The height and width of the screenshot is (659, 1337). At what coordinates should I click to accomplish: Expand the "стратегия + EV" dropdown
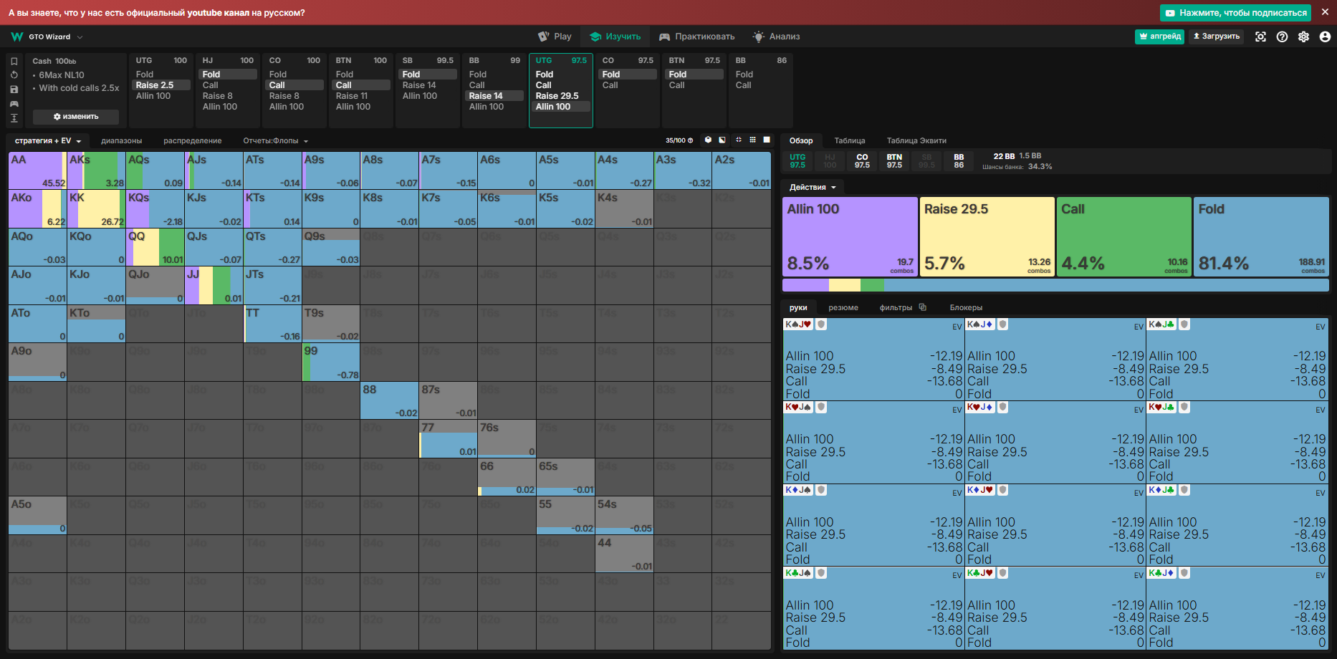click(48, 141)
